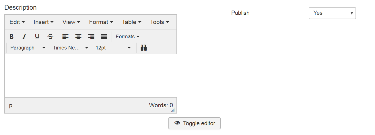Open the Insert menu
The width and height of the screenshot is (375, 135).
[x=43, y=22]
